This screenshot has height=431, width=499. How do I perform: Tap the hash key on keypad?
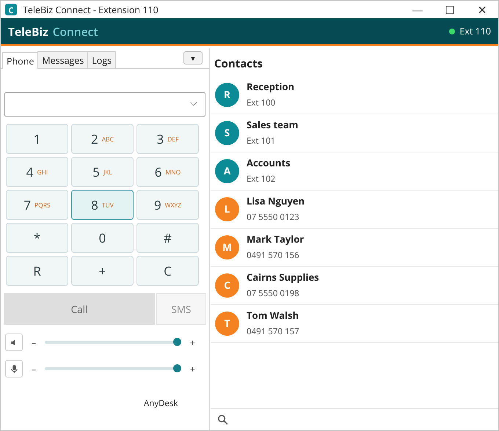(x=168, y=238)
